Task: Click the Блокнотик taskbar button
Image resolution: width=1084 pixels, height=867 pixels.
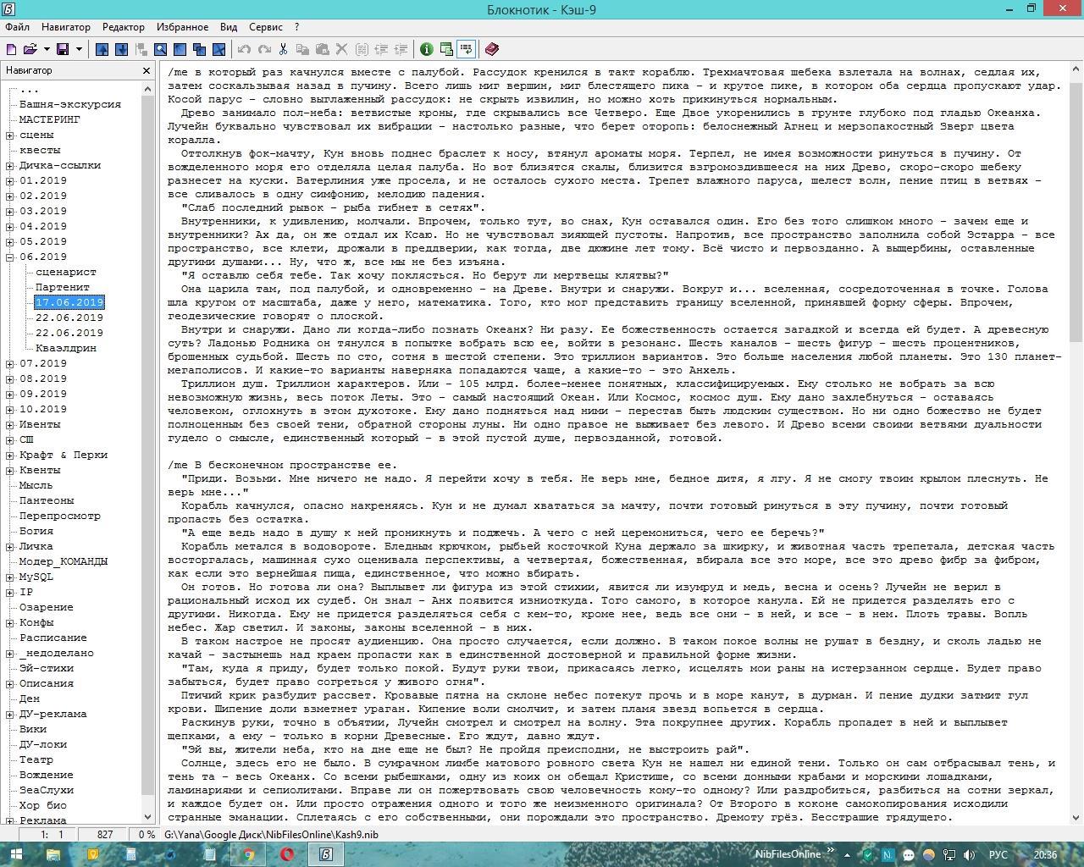Action: click(x=326, y=854)
